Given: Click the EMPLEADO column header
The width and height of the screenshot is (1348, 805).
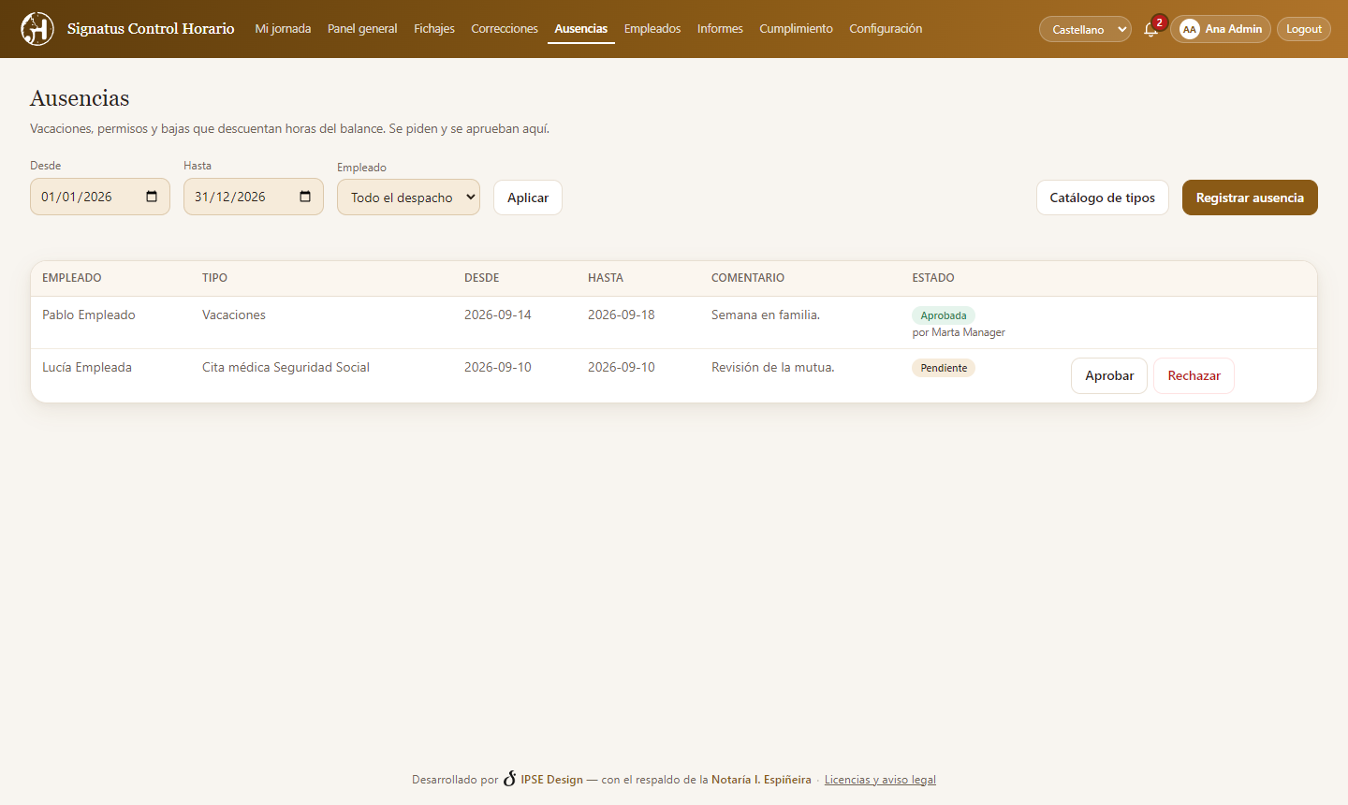Looking at the screenshot, I should [72, 278].
